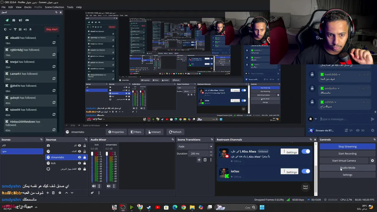377x212 pixels.
Task: Open the gift icon tab in Streamlabs dock
Action: [14, 20]
